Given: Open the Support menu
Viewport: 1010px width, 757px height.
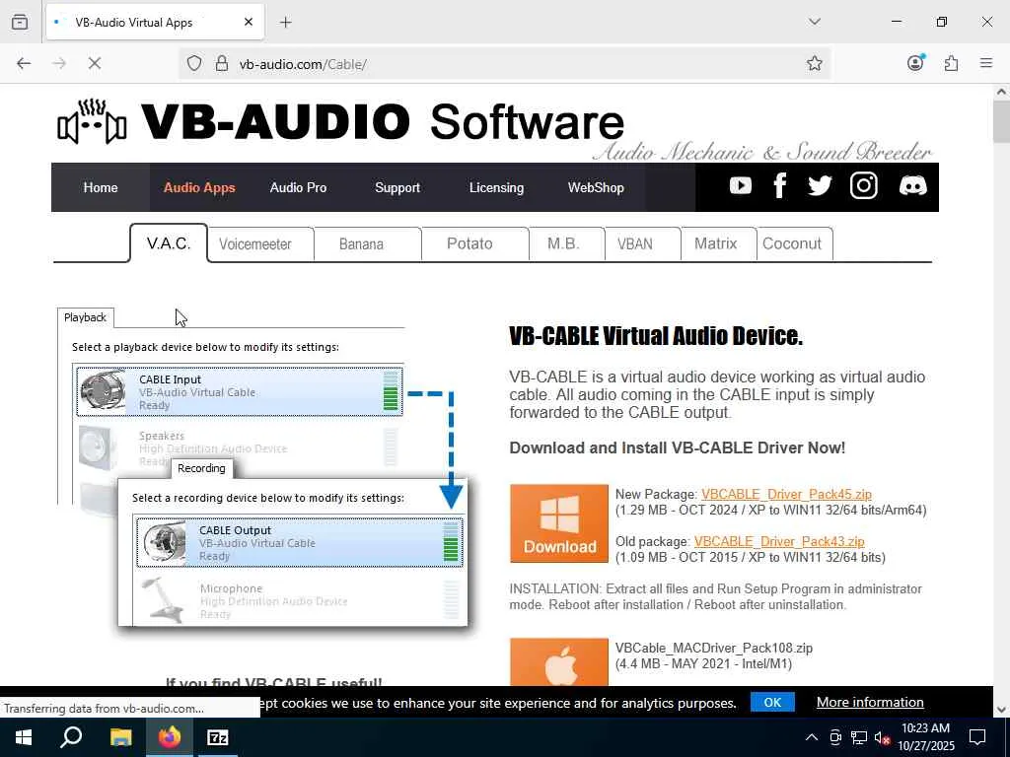Looking at the screenshot, I should [397, 187].
